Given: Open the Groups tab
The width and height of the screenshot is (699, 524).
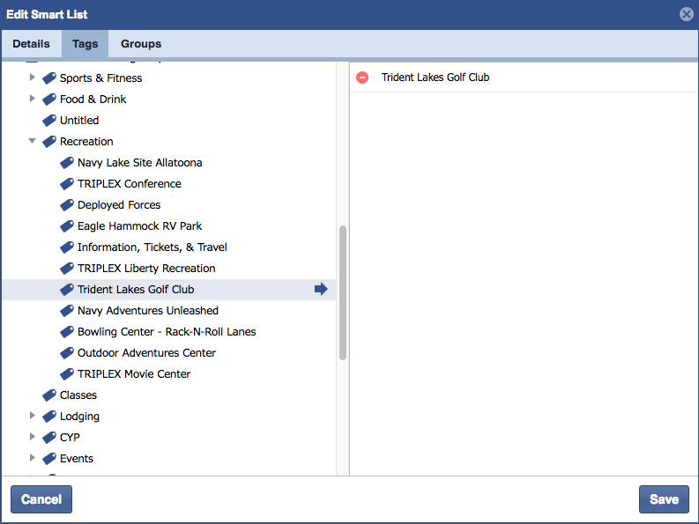Looking at the screenshot, I should tap(141, 44).
